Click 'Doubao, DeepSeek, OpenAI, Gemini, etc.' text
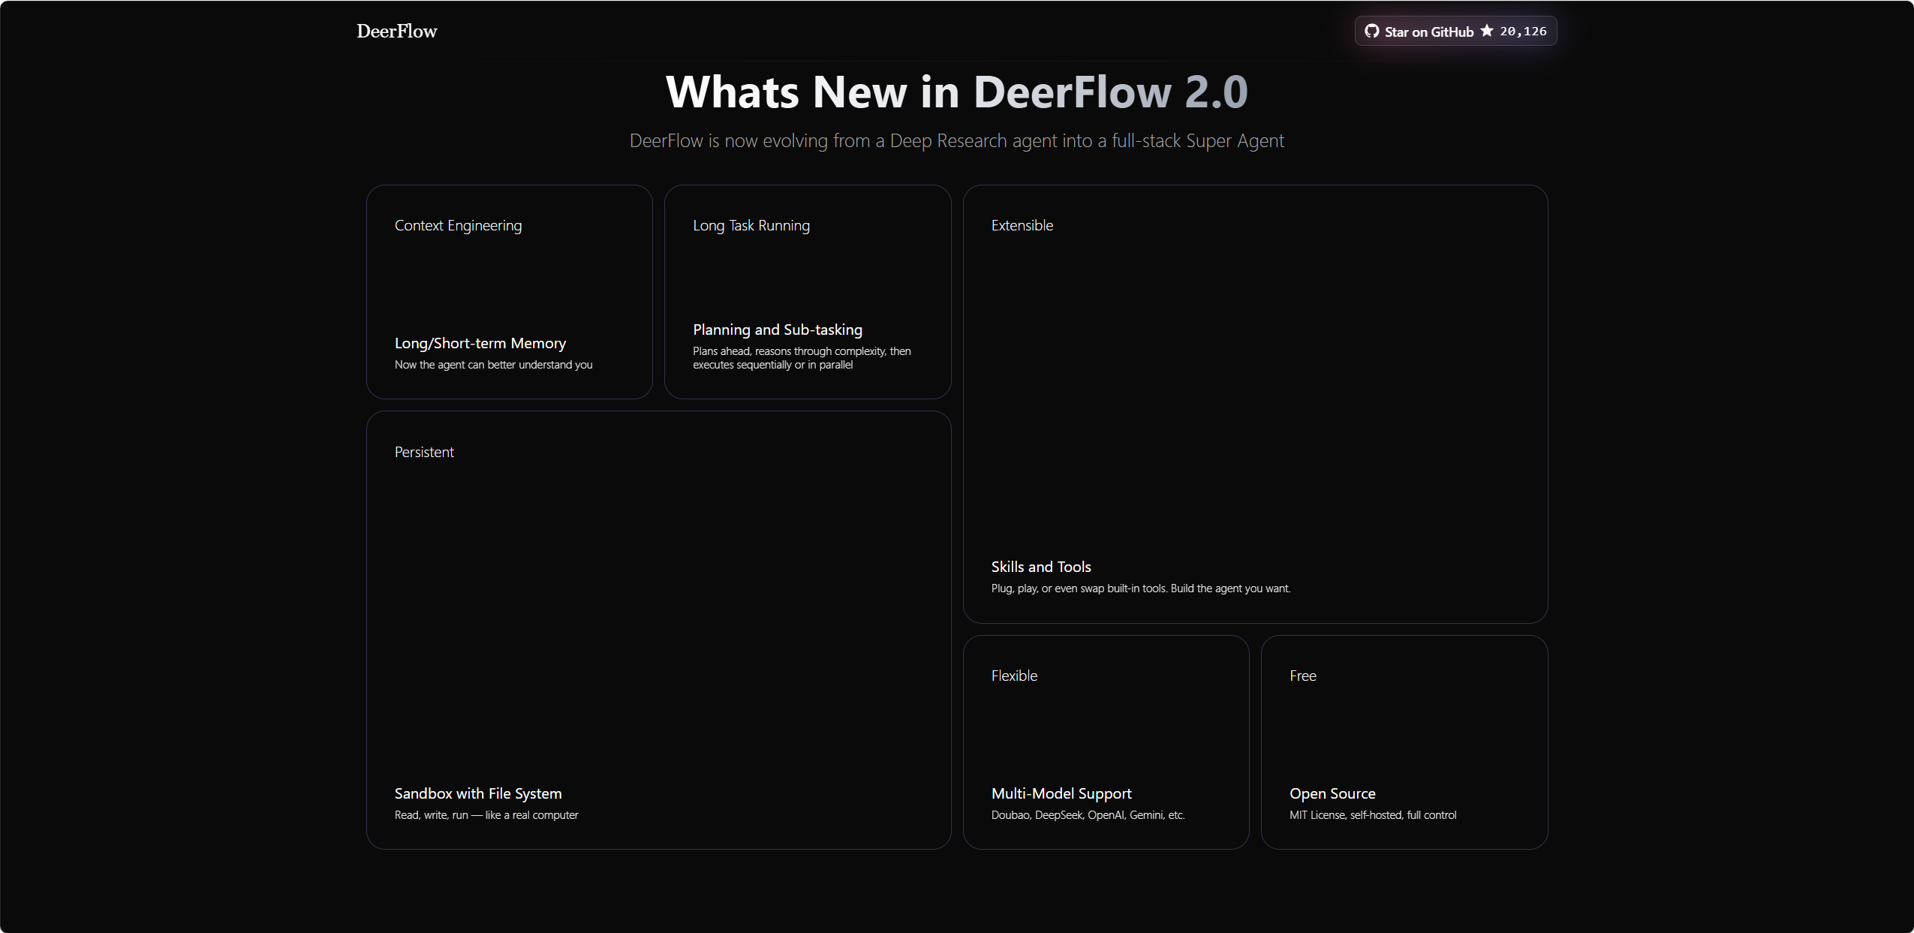 click(1088, 815)
